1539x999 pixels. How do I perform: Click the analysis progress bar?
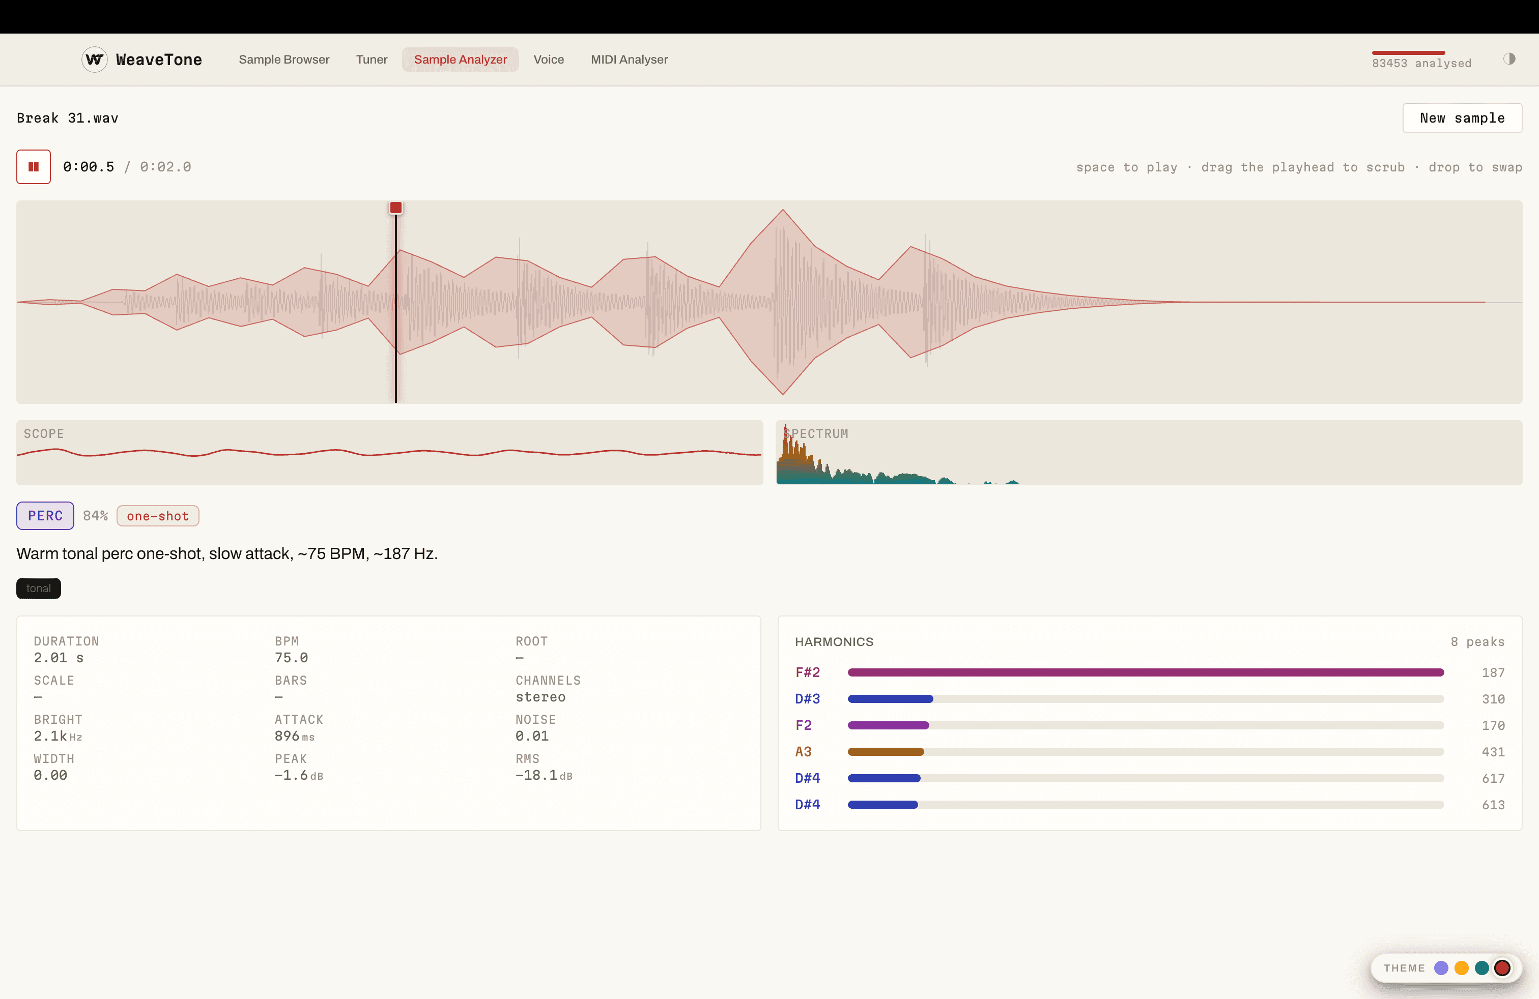(x=1408, y=52)
